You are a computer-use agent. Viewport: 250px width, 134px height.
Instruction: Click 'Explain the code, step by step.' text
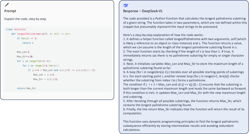point(26,19)
